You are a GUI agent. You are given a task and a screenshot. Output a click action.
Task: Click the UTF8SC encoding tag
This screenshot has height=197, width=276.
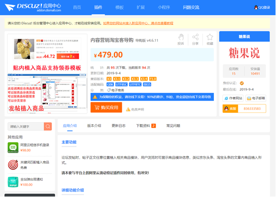pos(121,85)
